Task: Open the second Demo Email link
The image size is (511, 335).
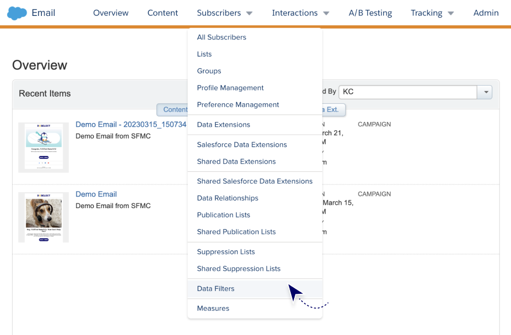Action: (x=96, y=194)
